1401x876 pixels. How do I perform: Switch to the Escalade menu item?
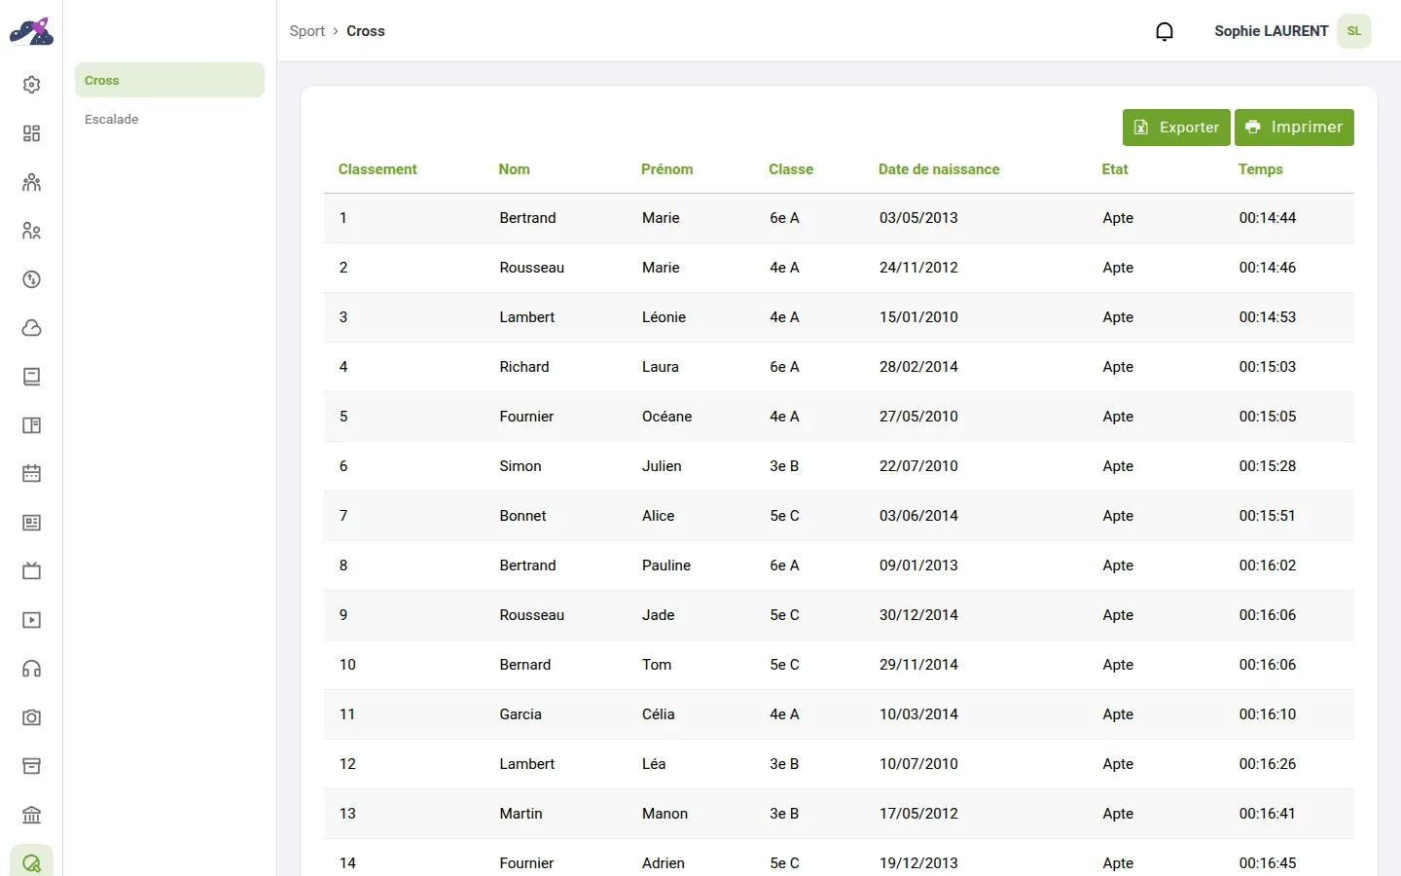coord(169,119)
